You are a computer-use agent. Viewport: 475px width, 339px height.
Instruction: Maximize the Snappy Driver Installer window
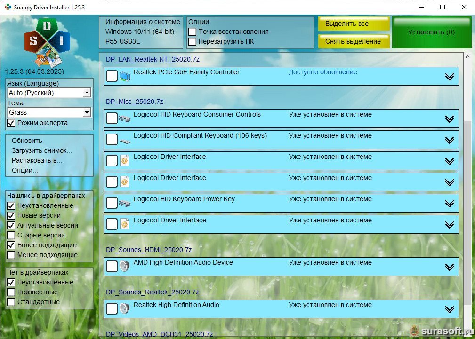point(443,7)
